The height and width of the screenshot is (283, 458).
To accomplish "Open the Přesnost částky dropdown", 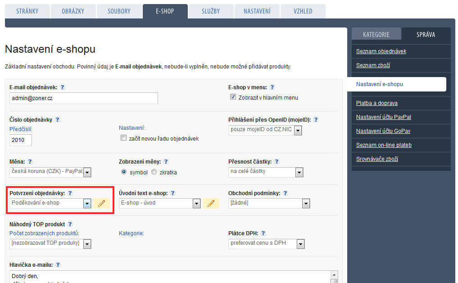I will click(x=299, y=172).
